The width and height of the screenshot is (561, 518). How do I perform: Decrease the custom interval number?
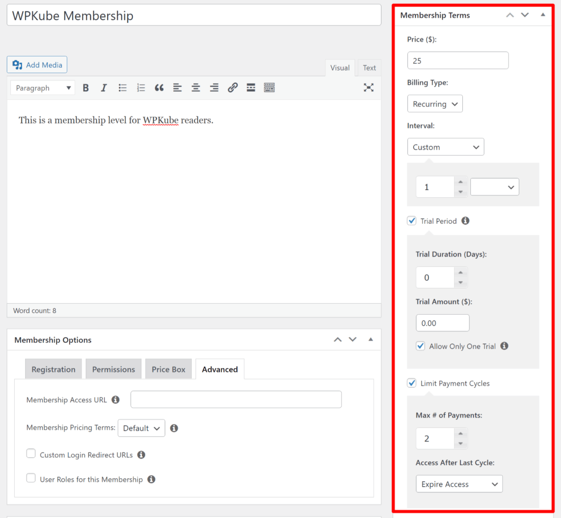[460, 192]
